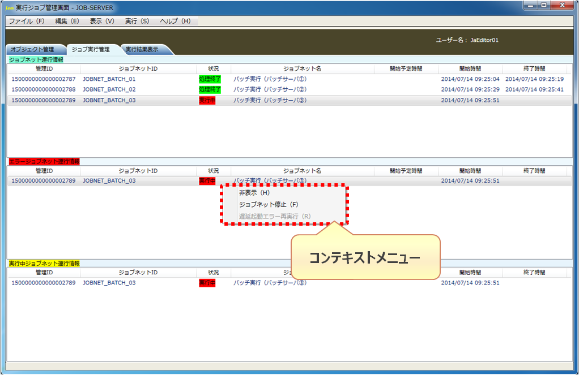Screen dimensions: 579x375
Task: Sort top list by 管理ID column header
Action: [x=44, y=68]
